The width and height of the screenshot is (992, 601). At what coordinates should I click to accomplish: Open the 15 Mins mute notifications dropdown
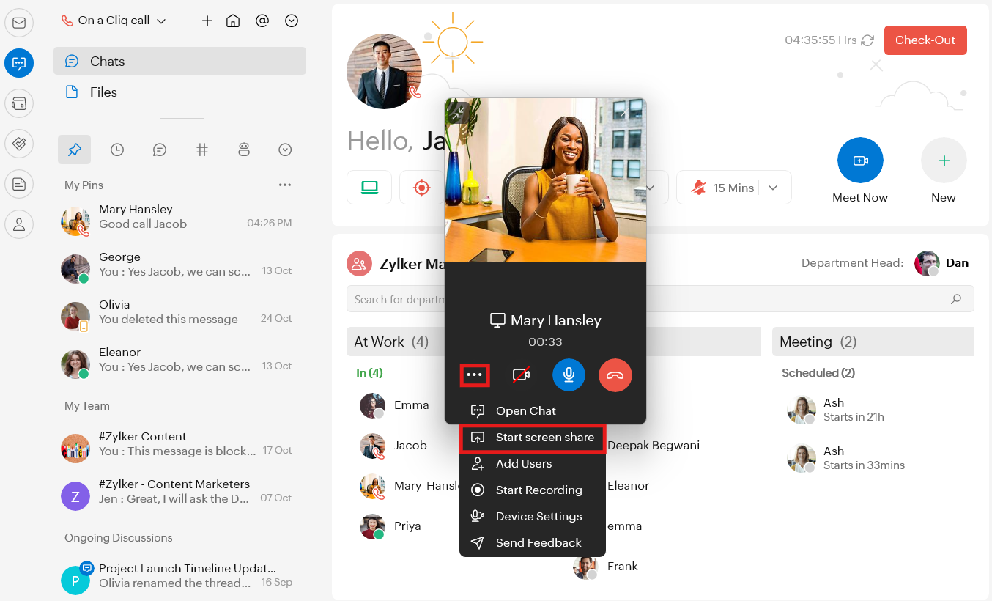pyautogui.click(x=773, y=188)
